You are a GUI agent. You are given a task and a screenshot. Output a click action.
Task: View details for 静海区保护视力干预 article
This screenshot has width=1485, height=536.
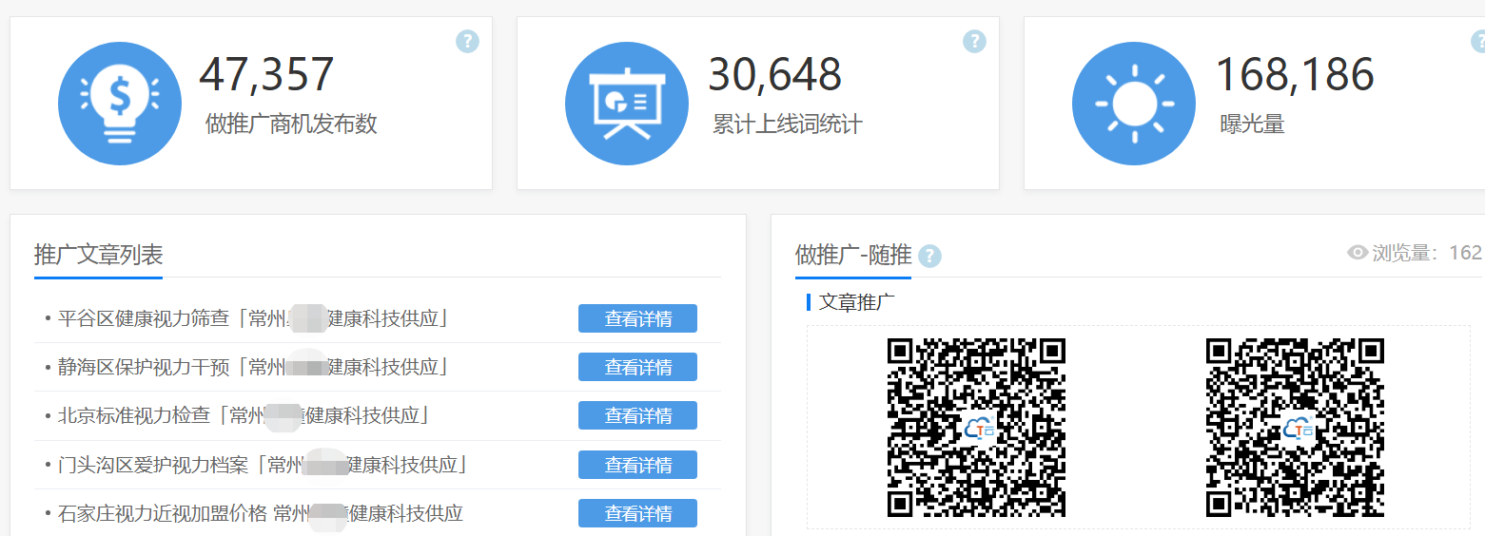coord(637,367)
